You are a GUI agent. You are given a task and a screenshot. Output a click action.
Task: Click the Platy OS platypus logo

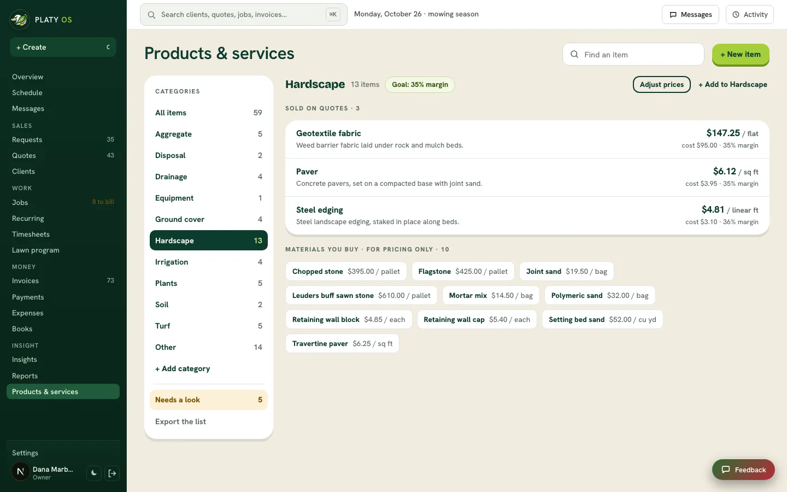20,20
